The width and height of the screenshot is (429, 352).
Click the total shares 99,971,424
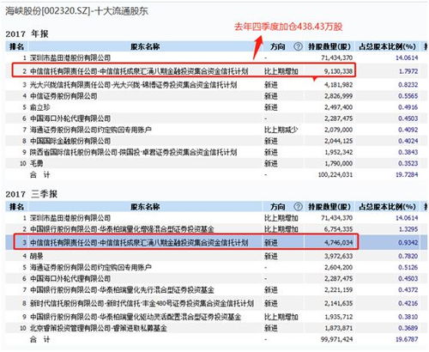point(337,339)
